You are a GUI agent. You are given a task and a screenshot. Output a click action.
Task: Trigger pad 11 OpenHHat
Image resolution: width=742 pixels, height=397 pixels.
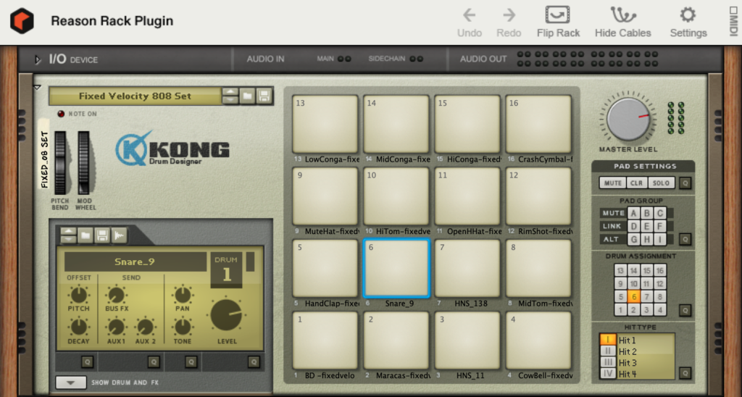(x=467, y=196)
